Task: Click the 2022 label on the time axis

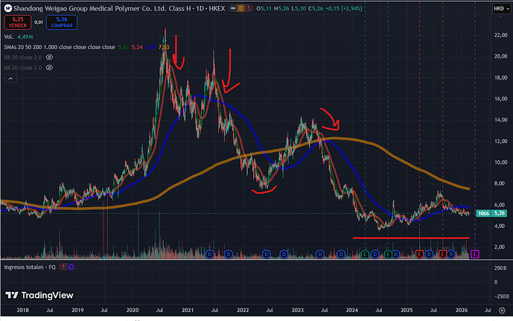Action: [243, 310]
